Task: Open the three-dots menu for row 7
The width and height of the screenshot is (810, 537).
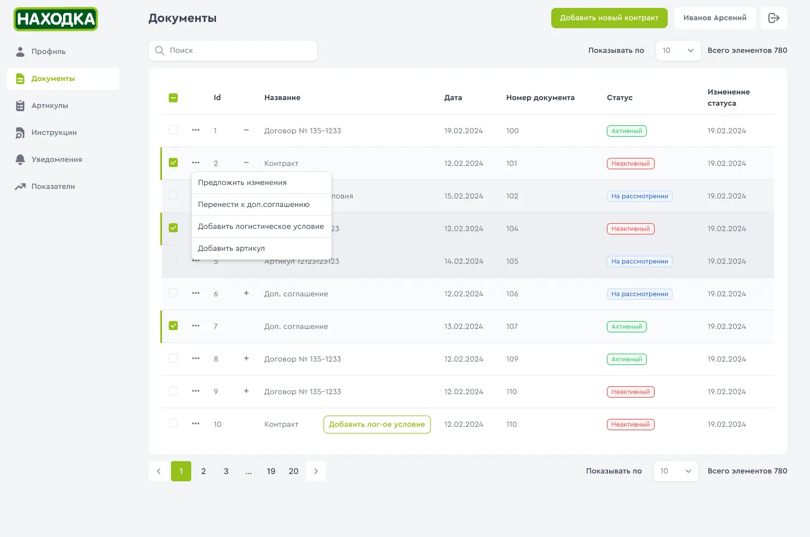Action: click(x=196, y=326)
